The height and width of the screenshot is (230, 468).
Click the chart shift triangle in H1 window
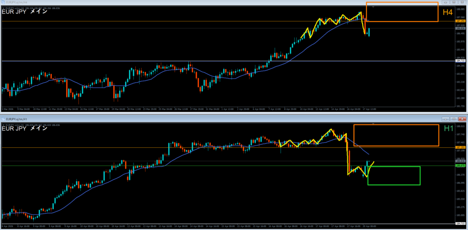pos(373,123)
